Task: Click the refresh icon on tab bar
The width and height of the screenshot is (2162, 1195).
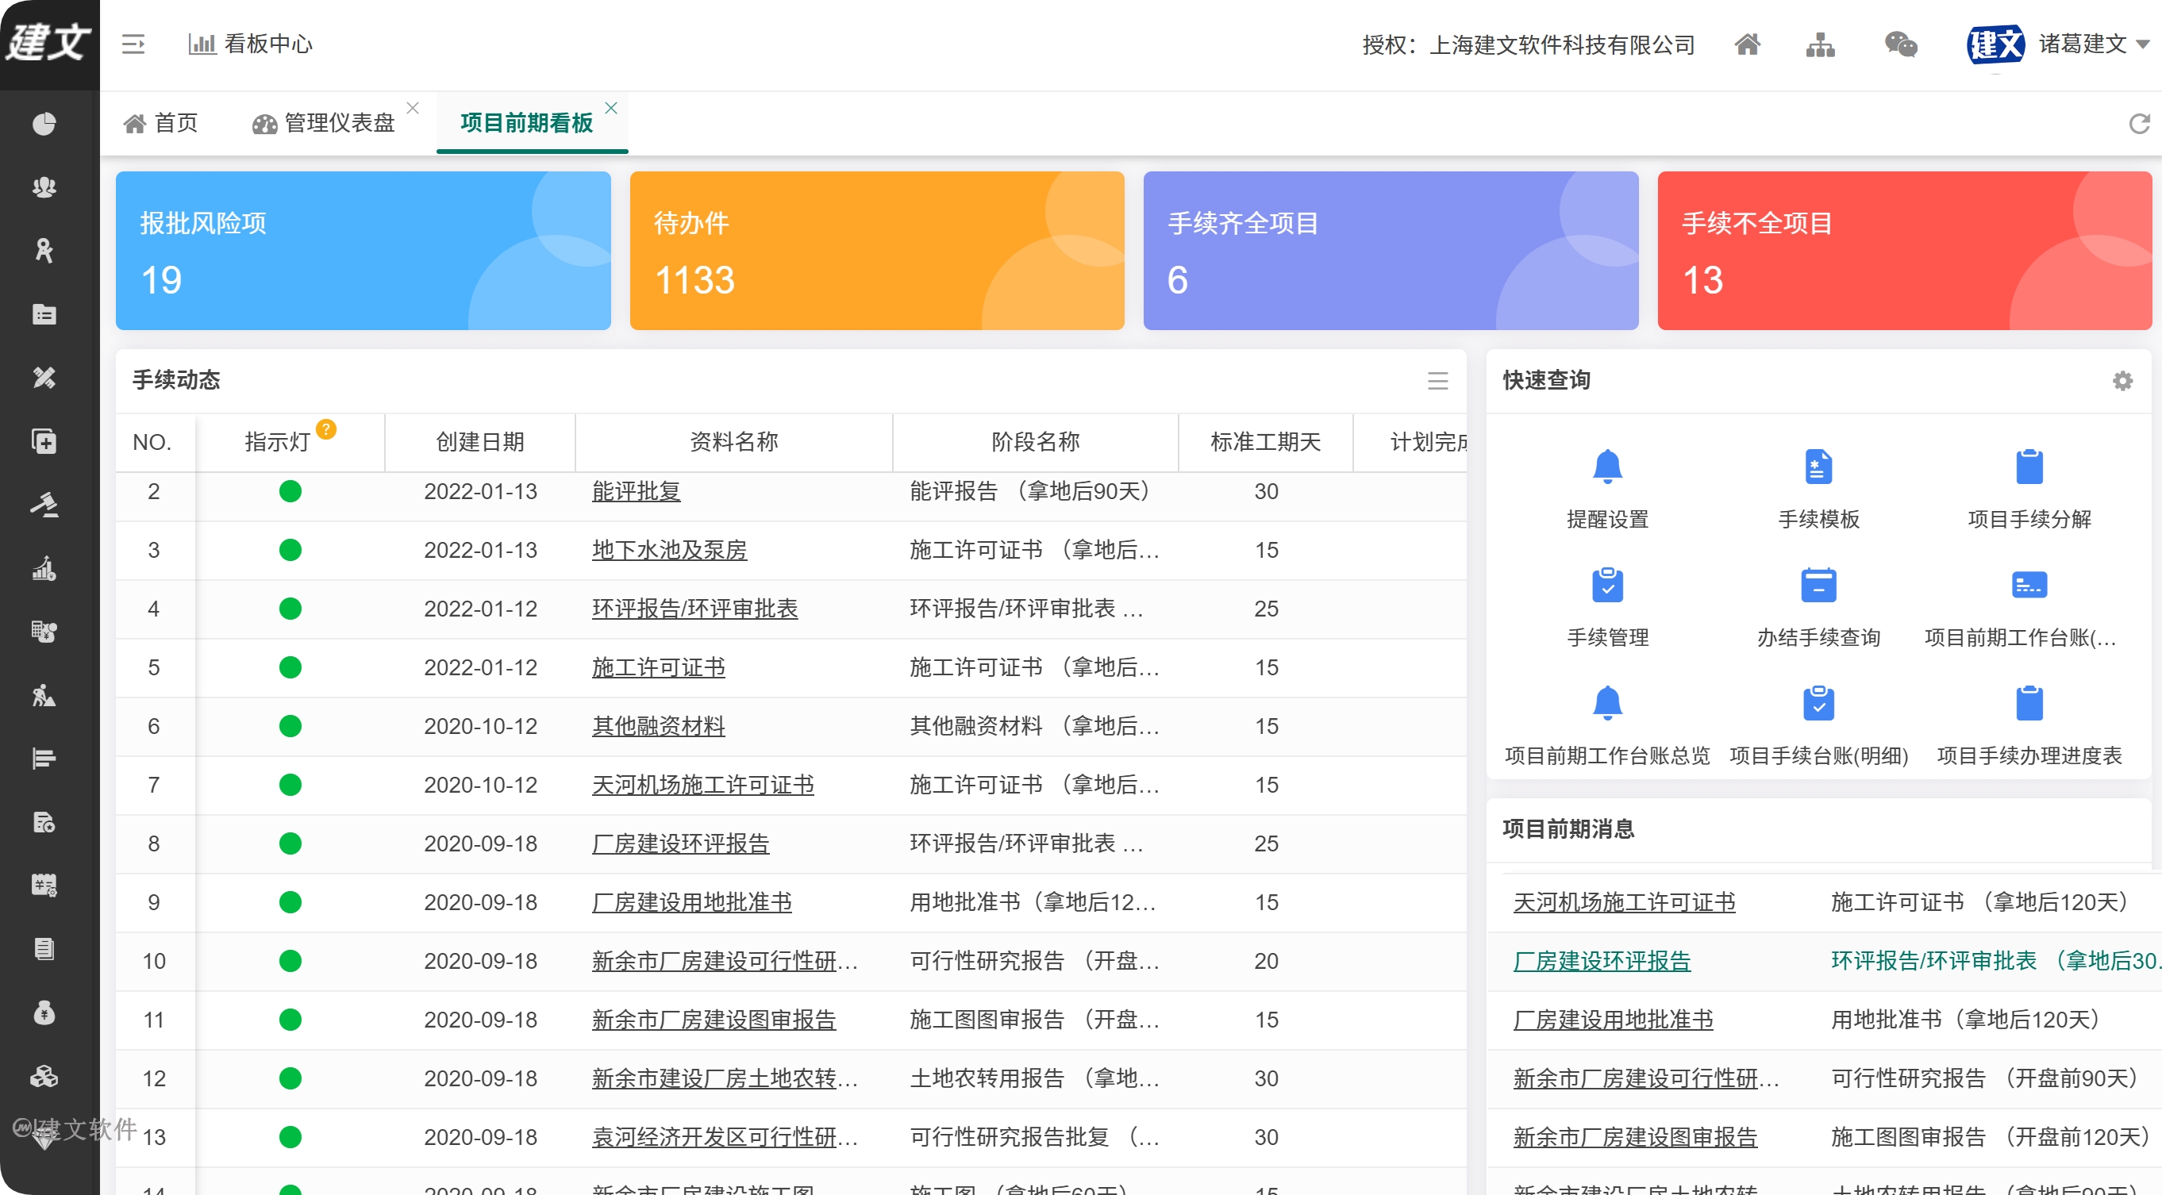Action: 2139,123
